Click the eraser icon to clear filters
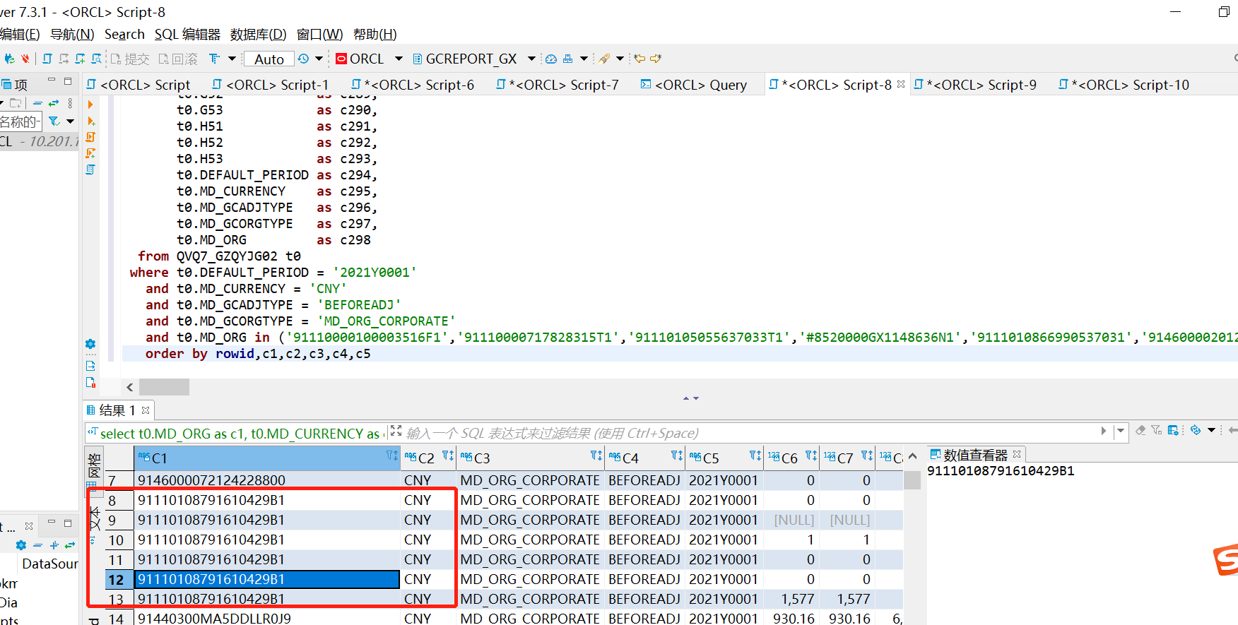This screenshot has height=625, width=1238. pos(1140,430)
